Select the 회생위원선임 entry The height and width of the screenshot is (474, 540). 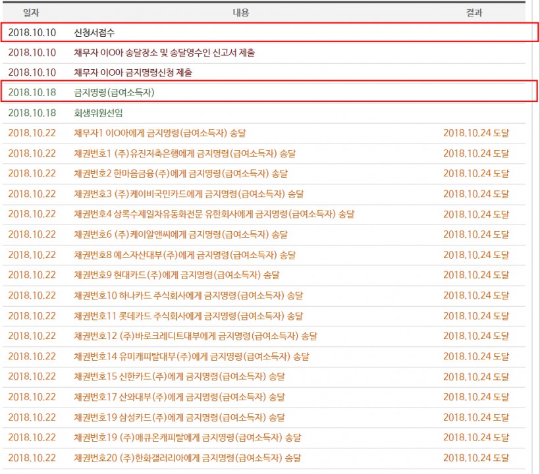tap(98, 113)
